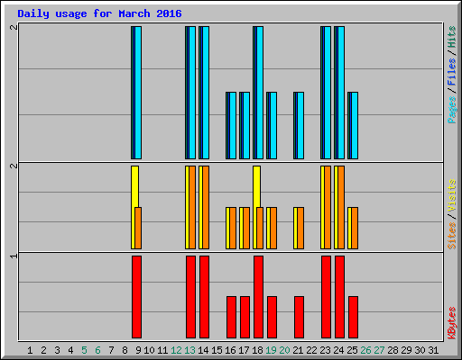Viewport: 462px width, 360px height.
Task: Click the 'KBytes' legend label
Action: (452, 323)
